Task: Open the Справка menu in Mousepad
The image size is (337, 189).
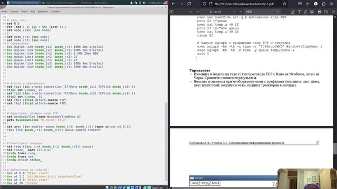Action: pos(55,12)
